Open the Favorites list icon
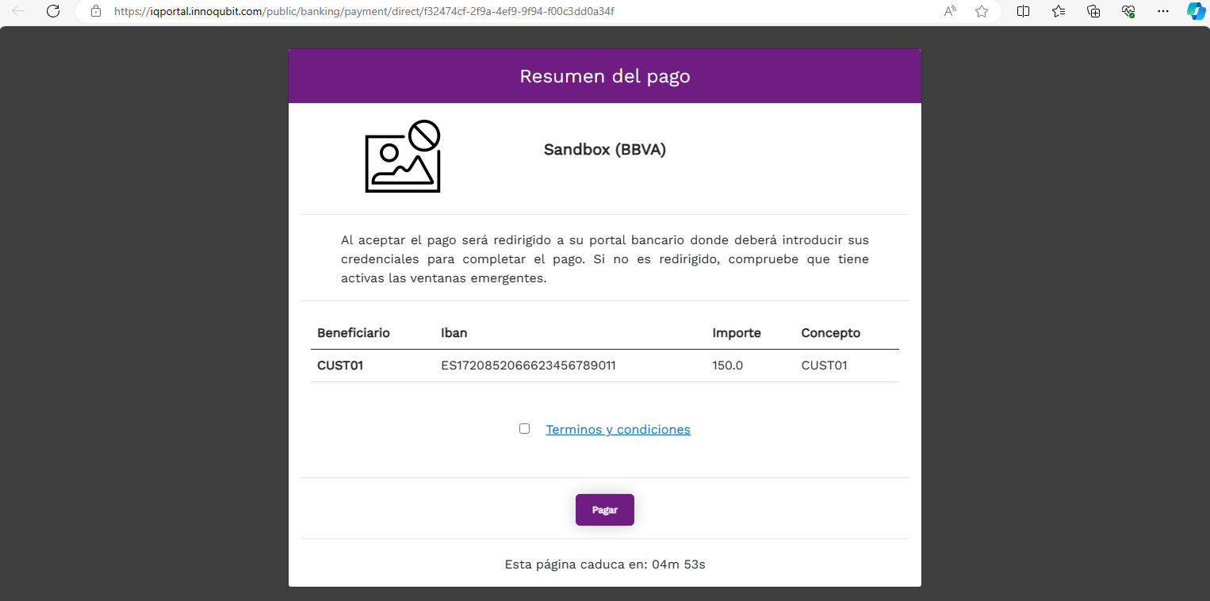Image resolution: width=1210 pixels, height=601 pixels. (1058, 12)
